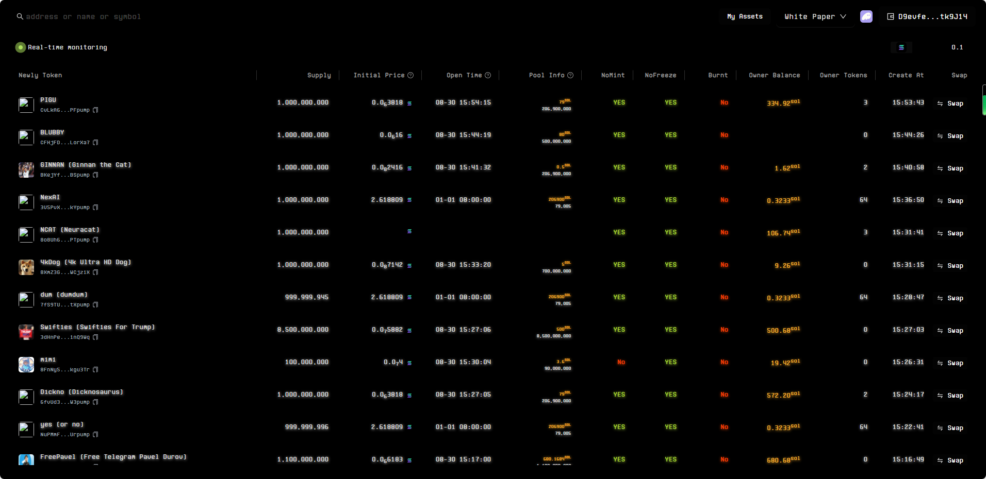Click the Phantom wallet ghost icon

866,16
